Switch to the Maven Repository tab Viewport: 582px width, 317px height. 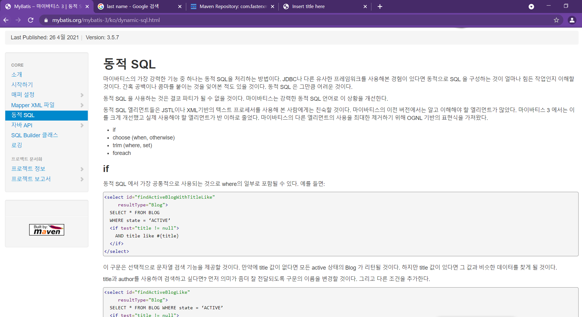232,7
